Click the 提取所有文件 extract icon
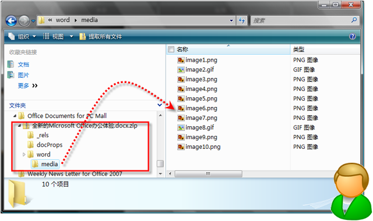Viewport: 373px width, 221px height. coord(83,36)
